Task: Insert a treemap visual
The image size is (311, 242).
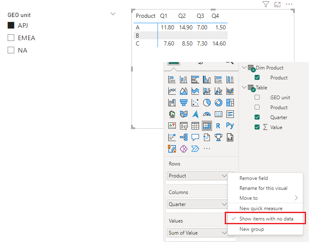Action: point(230,103)
